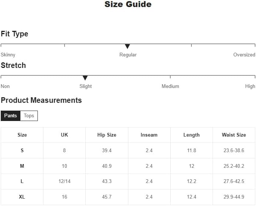Click the Non stretch label
256x206 pixels.
pos(5,86)
